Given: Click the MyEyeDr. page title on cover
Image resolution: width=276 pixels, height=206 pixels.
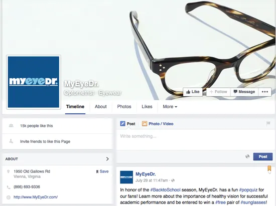Looking at the screenshot, I should (81, 84).
